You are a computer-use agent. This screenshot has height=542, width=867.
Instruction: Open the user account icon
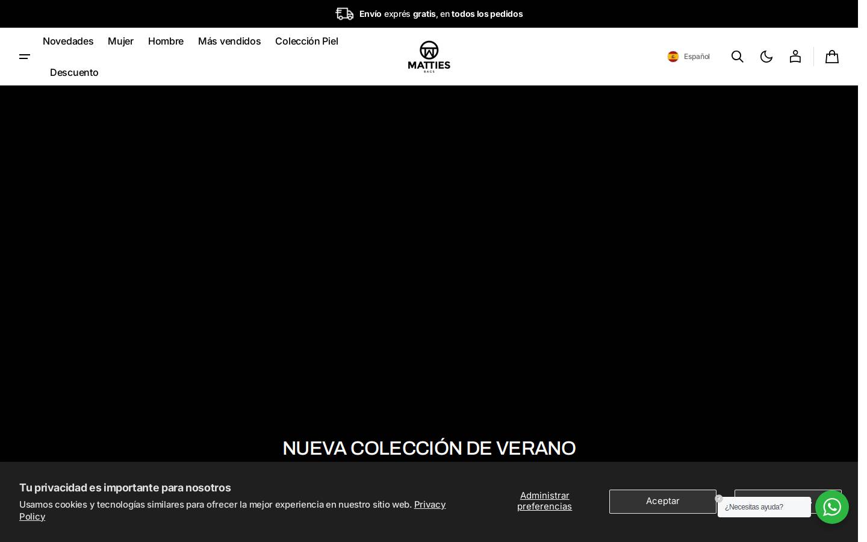point(795,57)
